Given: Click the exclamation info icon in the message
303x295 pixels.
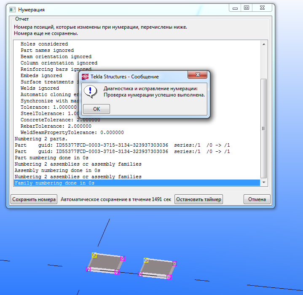Looking at the screenshot, I should 90,91.
